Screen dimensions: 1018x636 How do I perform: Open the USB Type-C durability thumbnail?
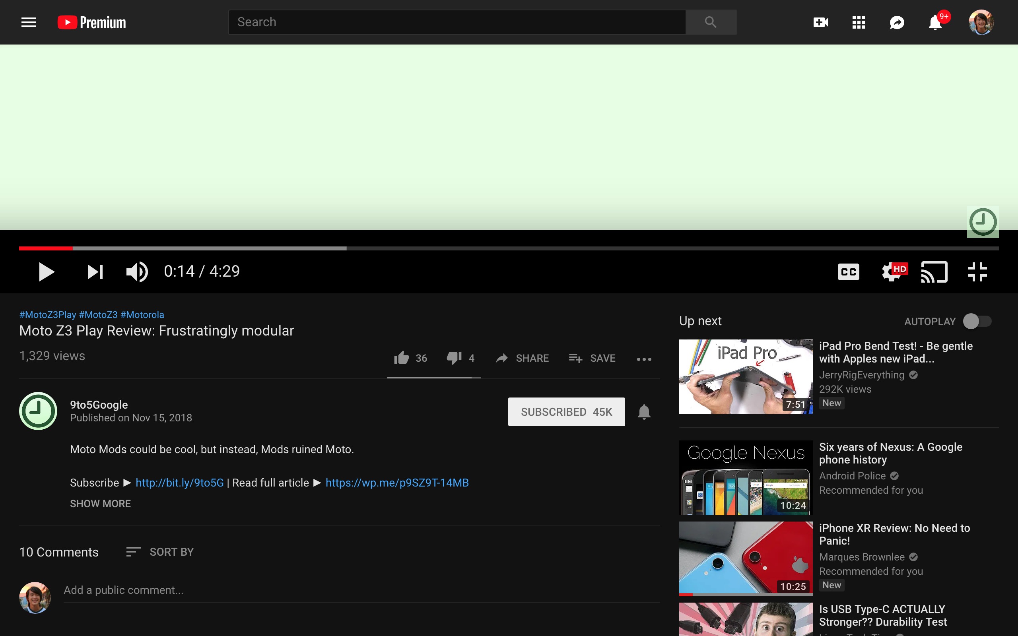[746, 619]
